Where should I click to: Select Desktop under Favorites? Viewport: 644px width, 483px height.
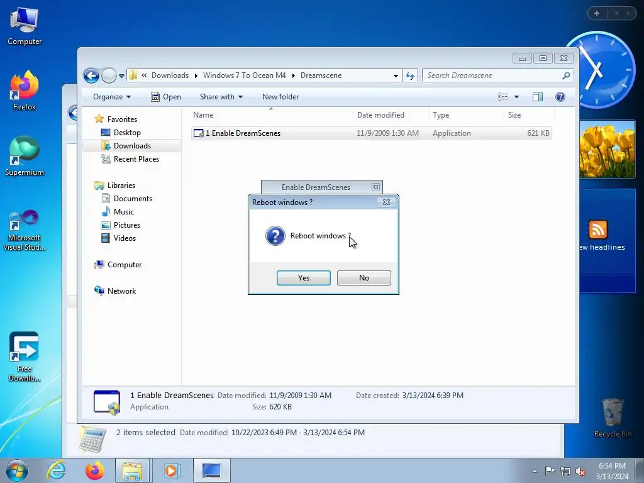tap(127, 133)
